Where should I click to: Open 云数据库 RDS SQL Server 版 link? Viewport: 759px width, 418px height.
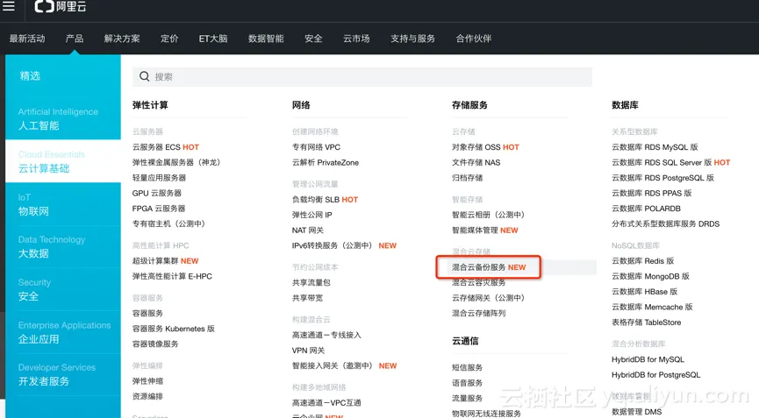(x=662, y=162)
